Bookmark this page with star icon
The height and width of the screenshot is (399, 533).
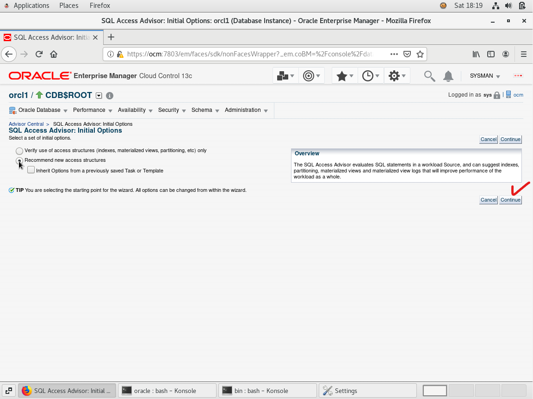tap(420, 54)
